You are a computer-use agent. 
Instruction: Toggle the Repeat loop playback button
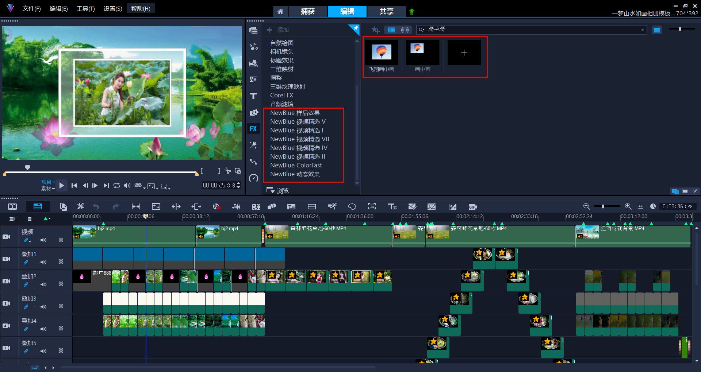(x=116, y=185)
